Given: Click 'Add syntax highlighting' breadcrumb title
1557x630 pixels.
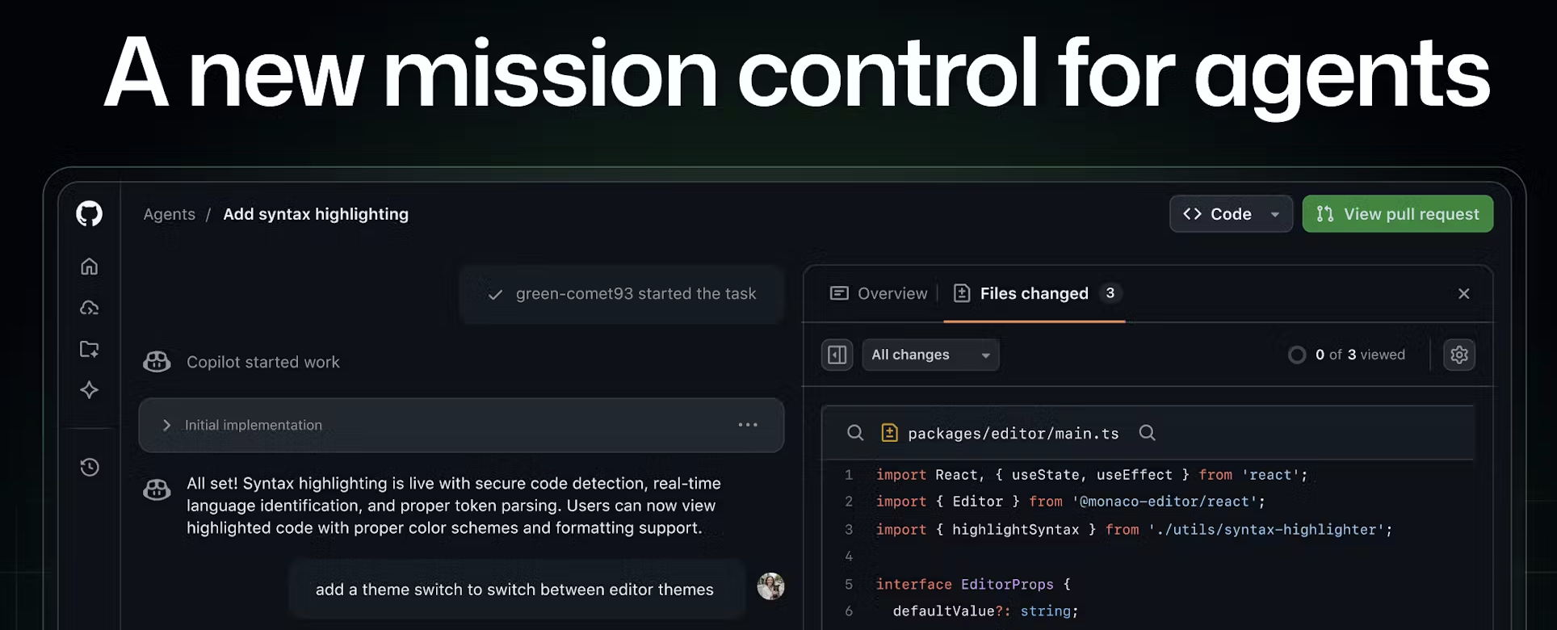Looking at the screenshot, I should coord(316,214).
